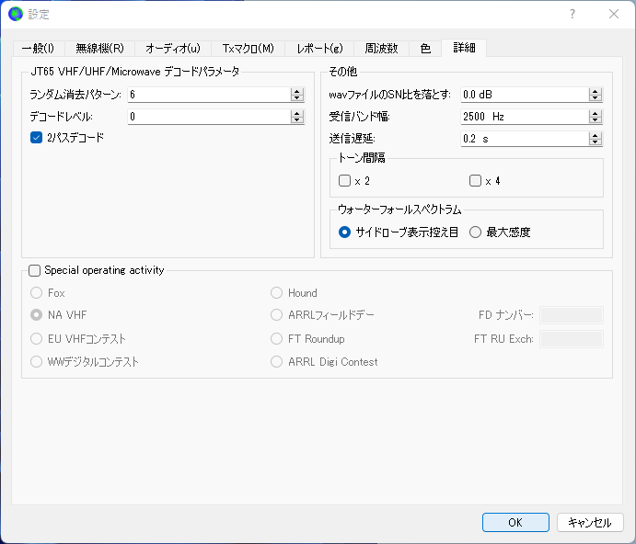Decrease 受信バンド幅 Hz with down arrow

(595, 119)
